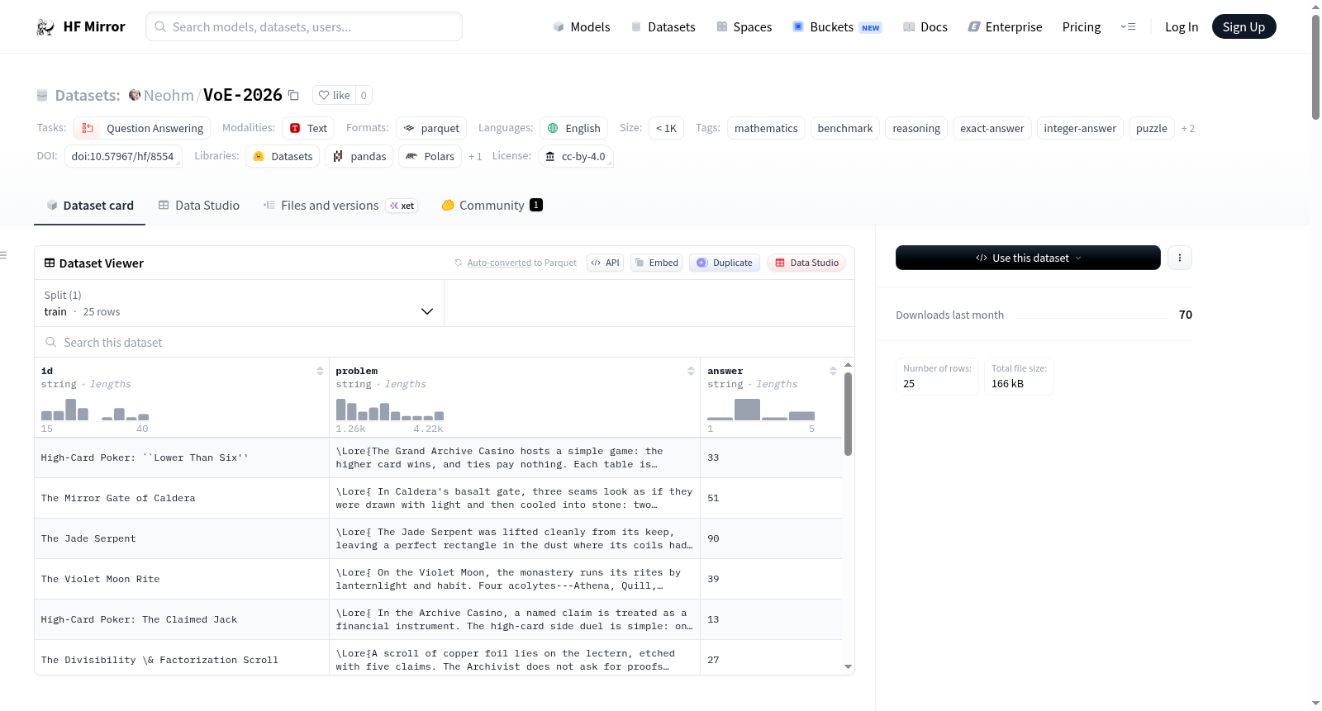Select the integer-answer tag

[x=1080, y=128]
